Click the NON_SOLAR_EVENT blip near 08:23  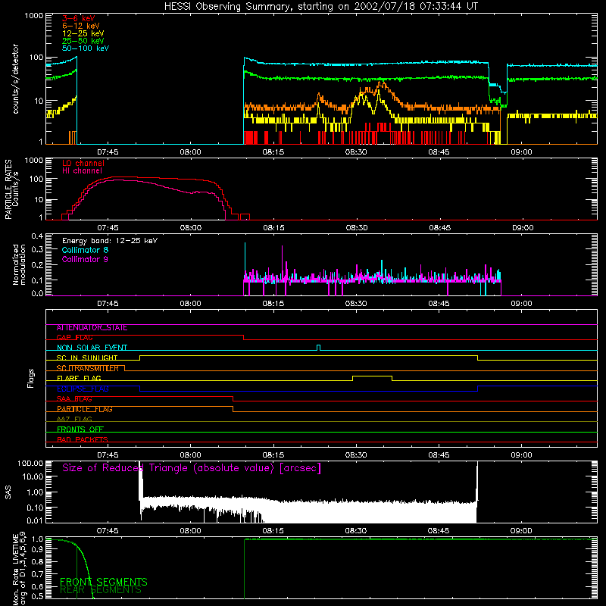click(318, 347)
